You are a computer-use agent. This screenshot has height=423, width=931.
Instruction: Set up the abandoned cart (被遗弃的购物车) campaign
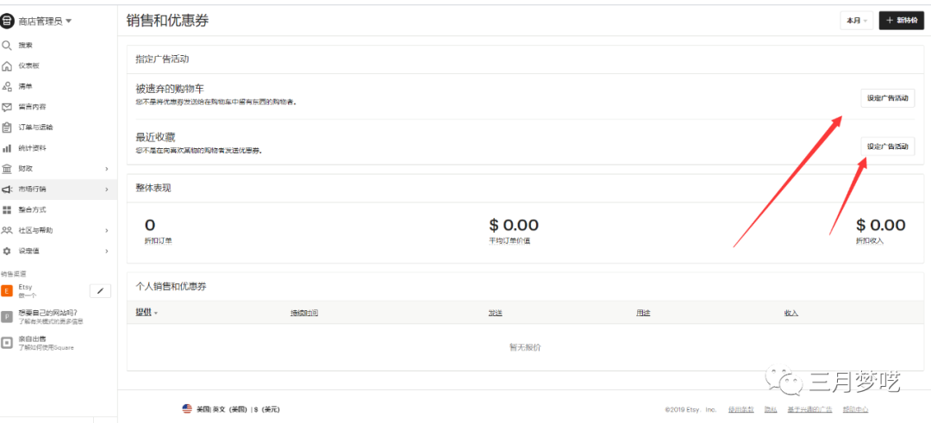[887, 98]
